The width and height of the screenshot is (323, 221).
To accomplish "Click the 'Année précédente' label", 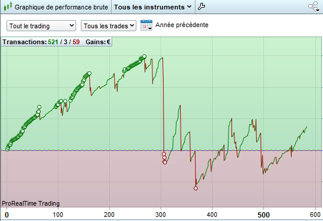I will [x=182, y=25].
